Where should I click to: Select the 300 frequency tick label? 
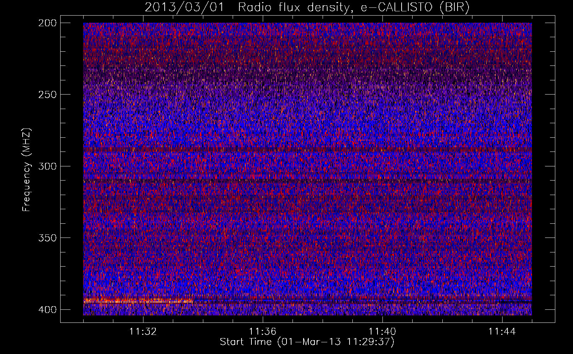click(x=47, y=166)
